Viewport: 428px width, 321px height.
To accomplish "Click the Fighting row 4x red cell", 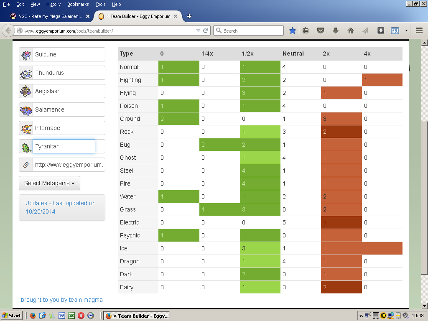I will 382,80.
